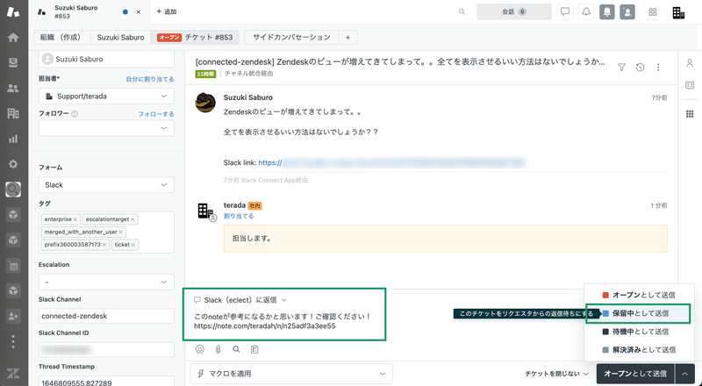Insert emoji with the smiley icon

pyautogui.click(x=200, y=349)
